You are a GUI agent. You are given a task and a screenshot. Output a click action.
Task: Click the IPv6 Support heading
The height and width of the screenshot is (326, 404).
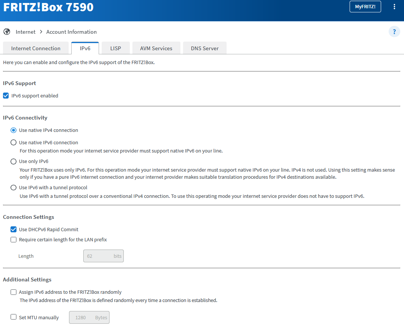click(x=20, y=83)
